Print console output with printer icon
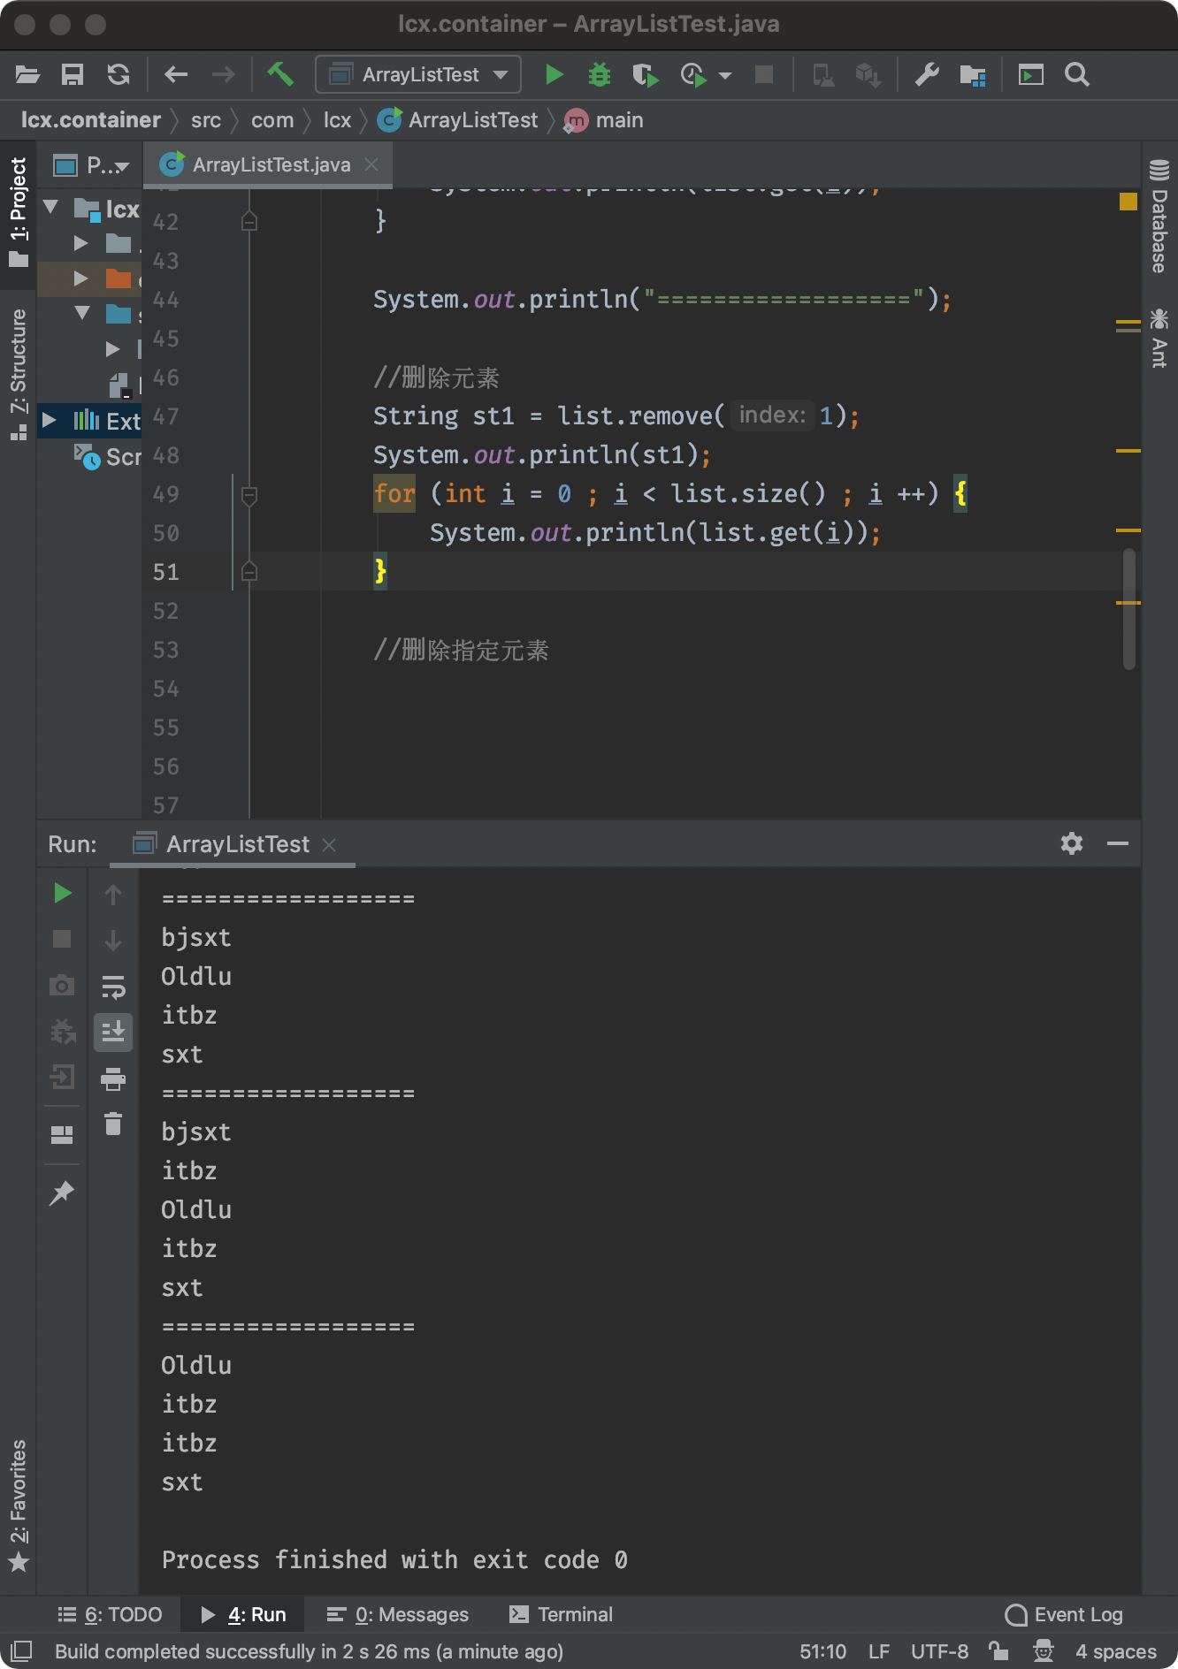The height and width of the screenshot is (1669, 1178). [113, 1078]
